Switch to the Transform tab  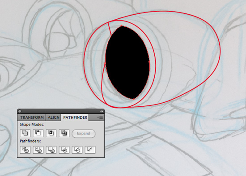click(x=32, y=117)
